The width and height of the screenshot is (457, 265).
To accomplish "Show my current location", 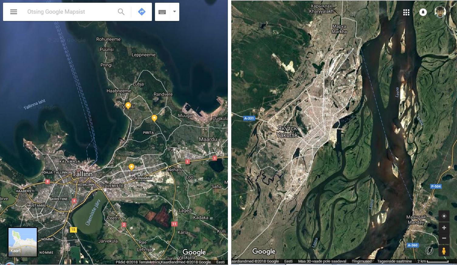I will click(444, 216).
